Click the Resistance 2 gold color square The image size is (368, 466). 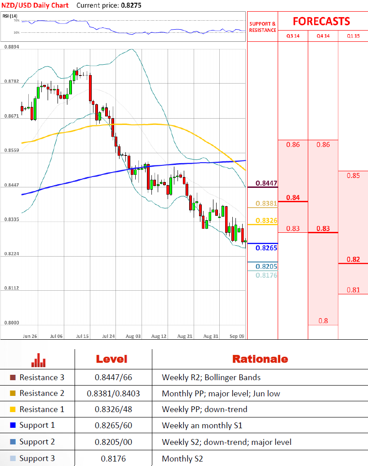coord(13,393)
